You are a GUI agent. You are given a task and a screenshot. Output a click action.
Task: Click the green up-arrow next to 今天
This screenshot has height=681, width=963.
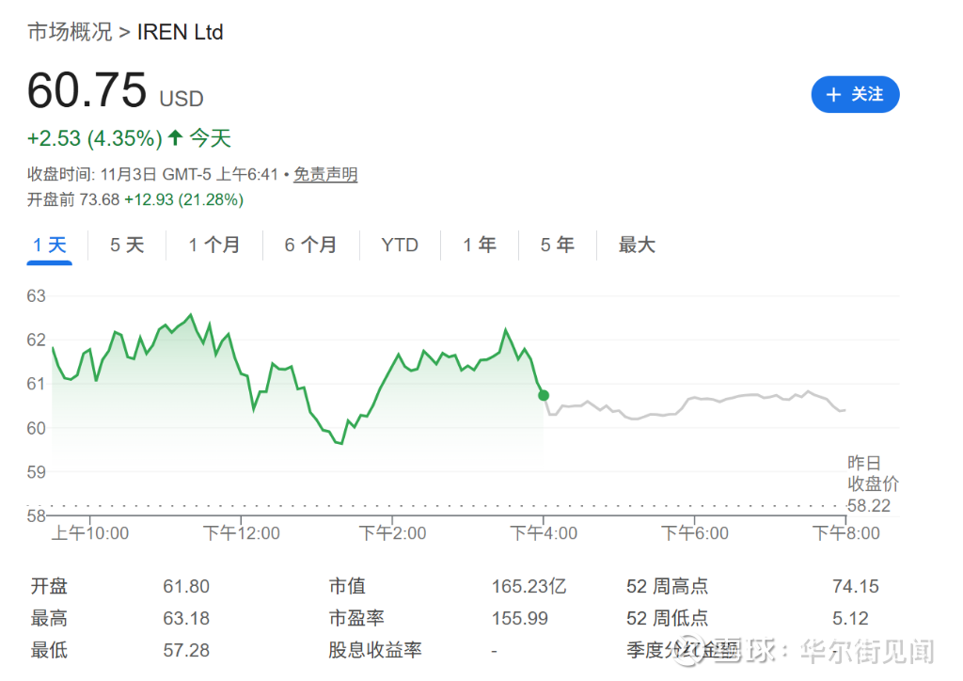176,137
